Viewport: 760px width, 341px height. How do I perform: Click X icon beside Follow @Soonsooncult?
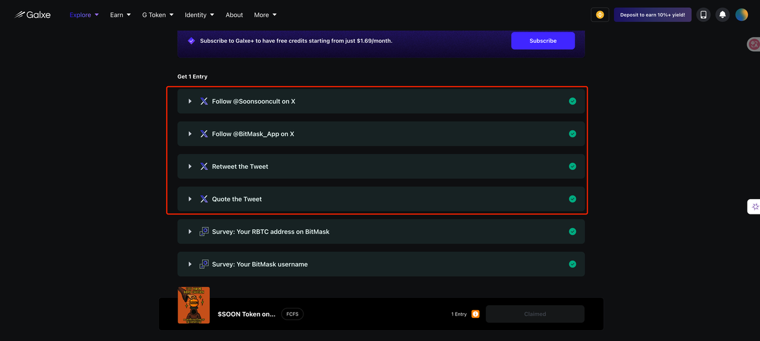coord(204,102)
